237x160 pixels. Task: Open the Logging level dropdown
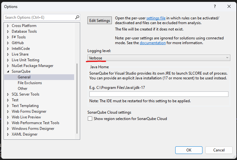coord(159,57)
